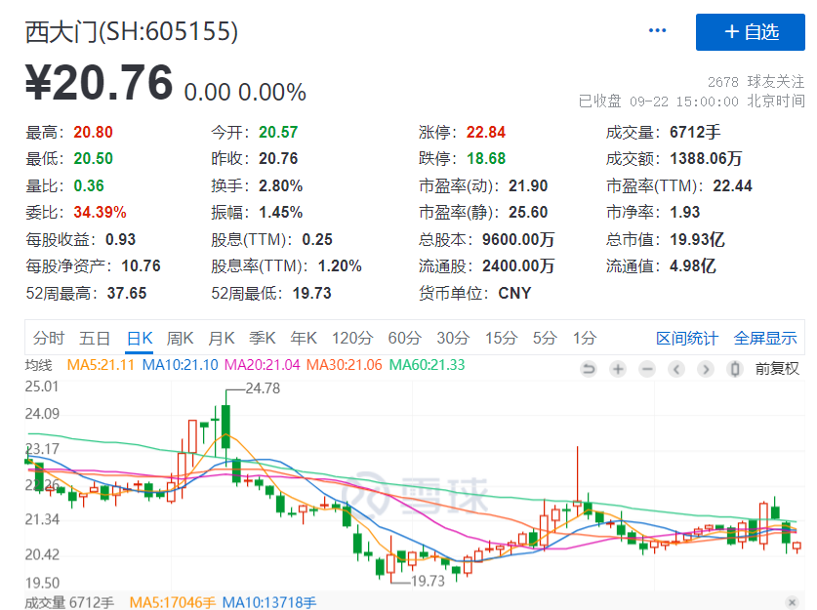Open the 前复权 adjustment dropdown
The height and width of the screenshot is (610, 817).
point(777,369)
